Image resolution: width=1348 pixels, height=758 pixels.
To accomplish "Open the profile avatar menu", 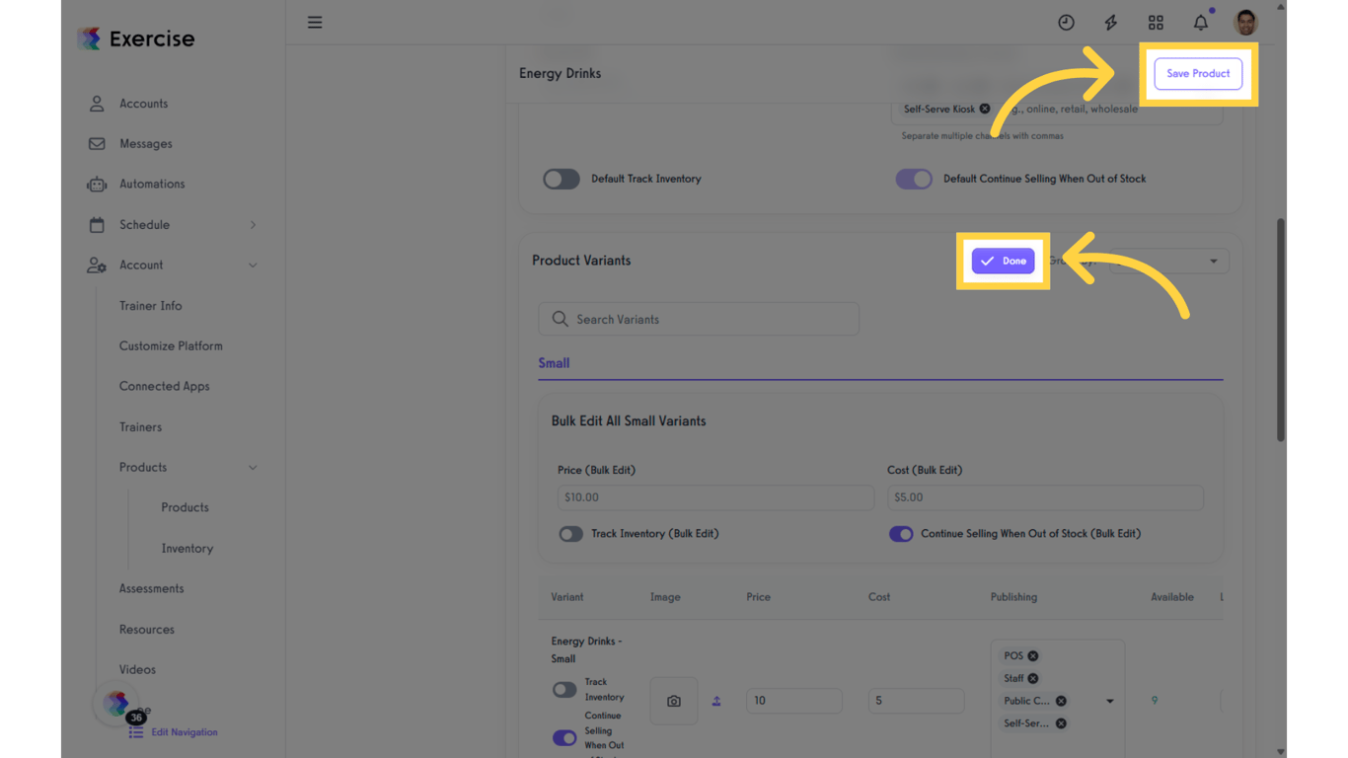I will pyautogui.click(x=1244, y=22).
